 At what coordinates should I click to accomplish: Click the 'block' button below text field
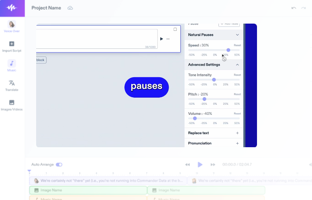(41, 60)
